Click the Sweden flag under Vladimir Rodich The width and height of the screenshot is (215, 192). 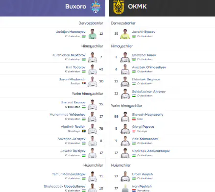pyautogui.click(x=84, y=131)
